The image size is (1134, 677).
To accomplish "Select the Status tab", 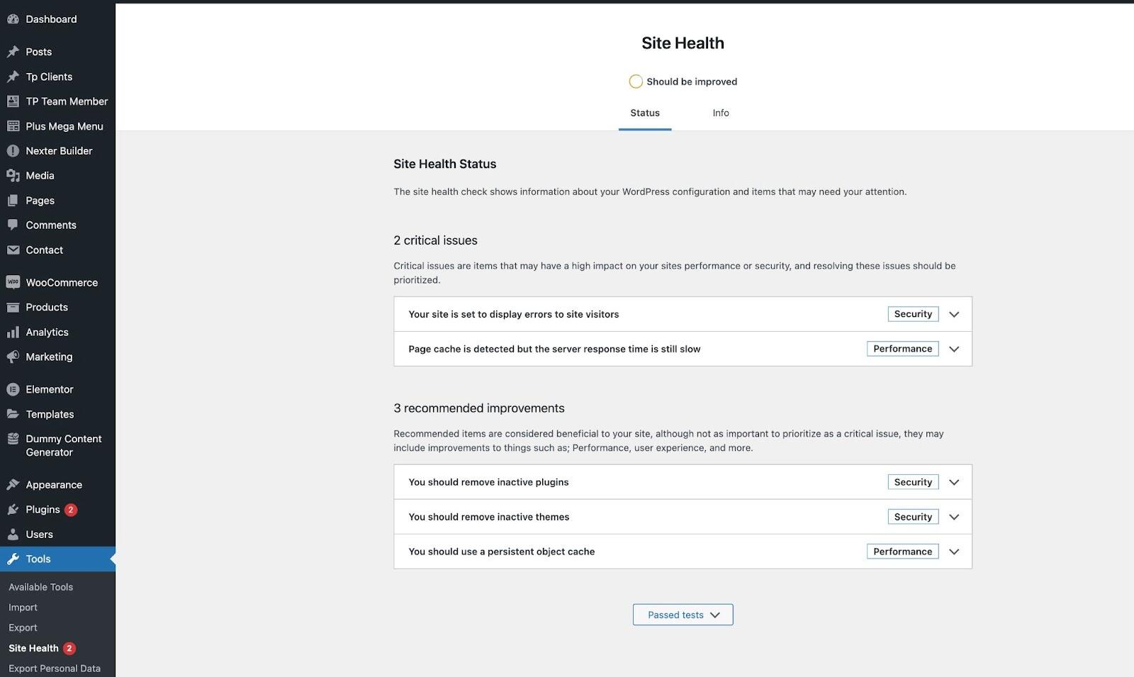I will point(644,113).
